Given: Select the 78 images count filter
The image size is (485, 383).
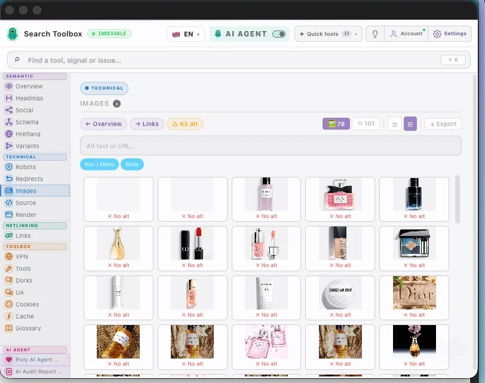Looking at the screenshot, I should coord(336,124).
